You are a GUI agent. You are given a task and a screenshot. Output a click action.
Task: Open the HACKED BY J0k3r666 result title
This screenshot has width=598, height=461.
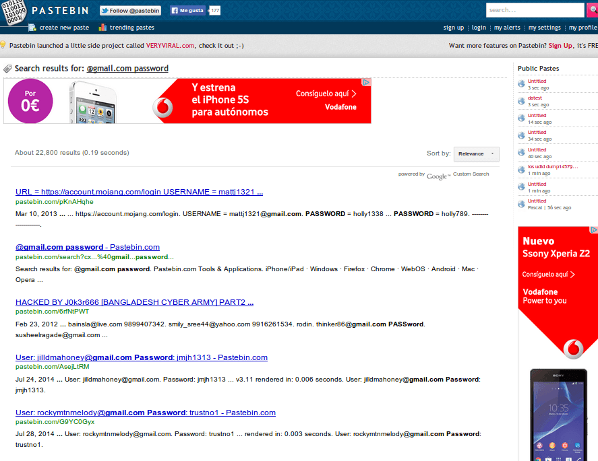click(x=134, y=302)
